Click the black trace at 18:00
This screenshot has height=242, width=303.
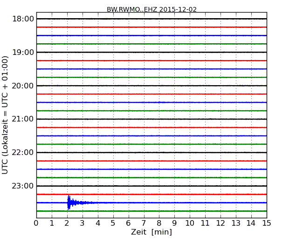(151, 19)
